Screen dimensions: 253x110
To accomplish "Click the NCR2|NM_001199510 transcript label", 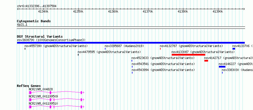I will click(43, 103).
